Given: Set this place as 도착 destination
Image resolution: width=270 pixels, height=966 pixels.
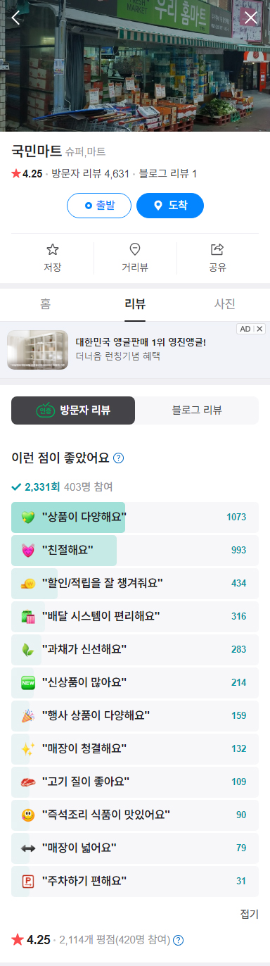Looking at the screenshot, I should coord(170,206).
